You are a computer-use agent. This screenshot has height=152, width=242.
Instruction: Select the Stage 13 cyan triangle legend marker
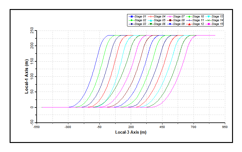pyautogui.click(x=208, y=16)
